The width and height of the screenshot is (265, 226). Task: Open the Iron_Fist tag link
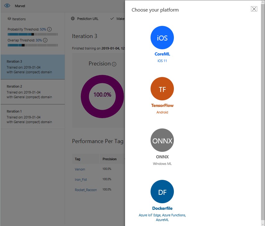[x=80, y=179]
